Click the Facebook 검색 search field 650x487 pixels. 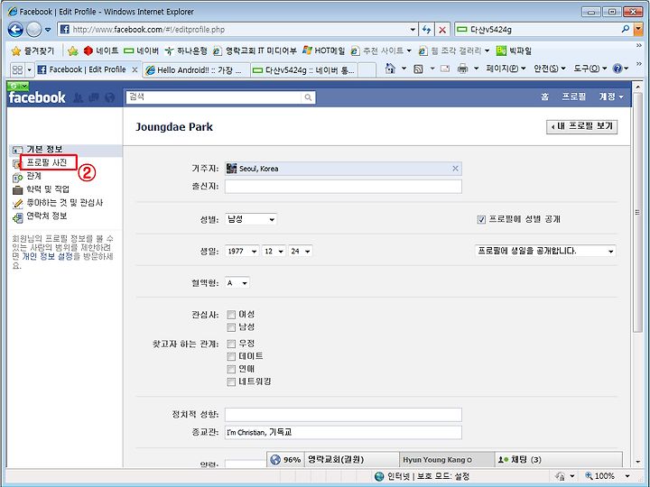pos(214,97)
